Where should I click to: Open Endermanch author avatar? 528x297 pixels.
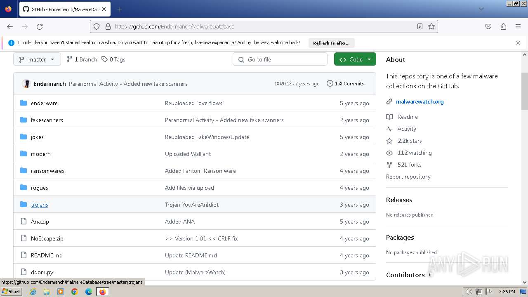[x=26, y=84]
